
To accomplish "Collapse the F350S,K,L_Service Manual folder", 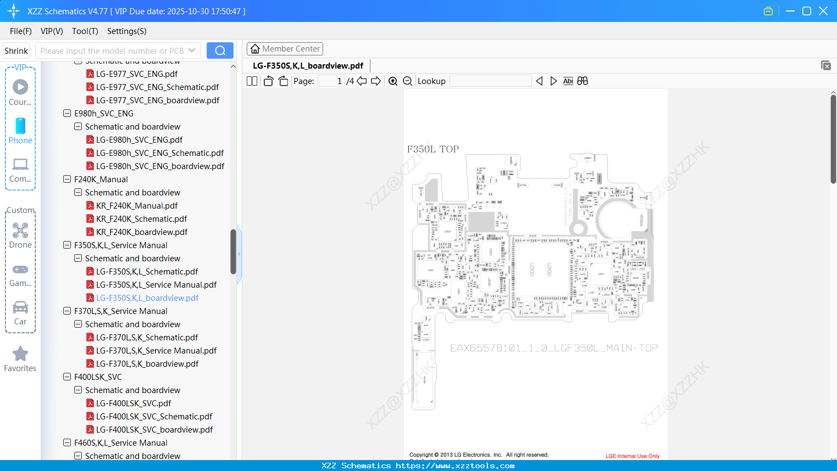I will (67, 245).
